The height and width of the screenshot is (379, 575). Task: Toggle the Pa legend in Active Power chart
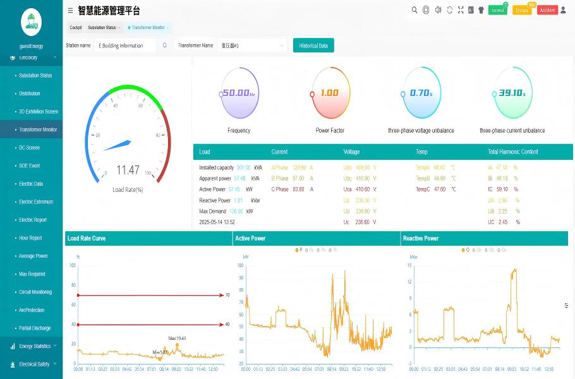click(308, 250)
